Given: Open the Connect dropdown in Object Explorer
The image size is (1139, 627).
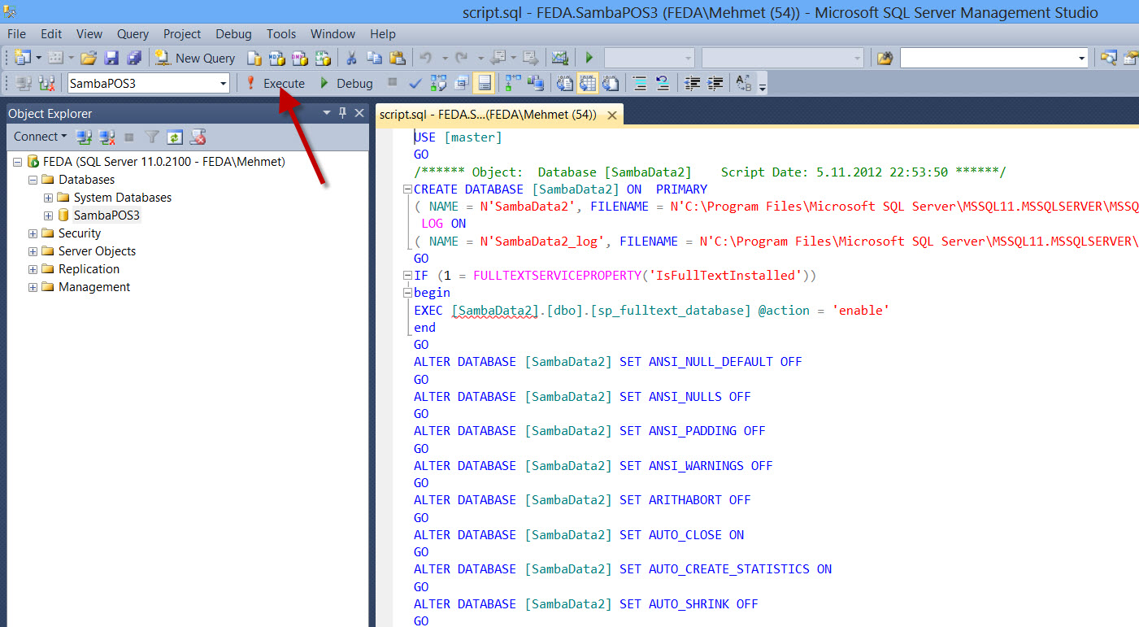Looking at the screenshot, I should tap(39, 136).
